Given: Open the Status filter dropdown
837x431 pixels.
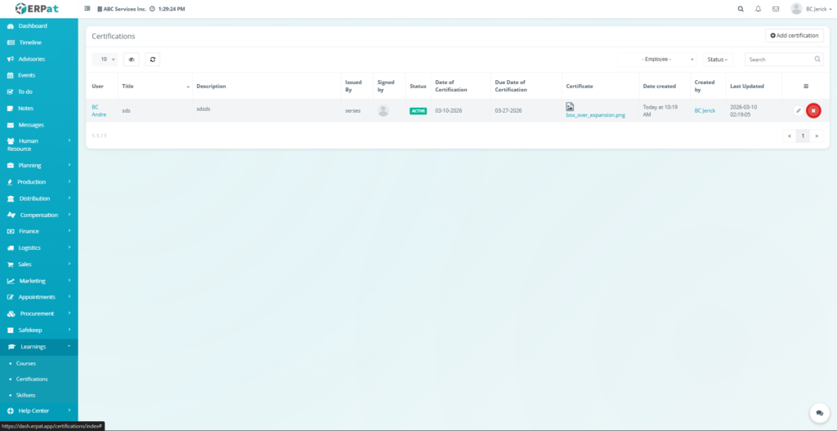Looking at the screenshot, I should pyautogui.click(x=718, y=60).
